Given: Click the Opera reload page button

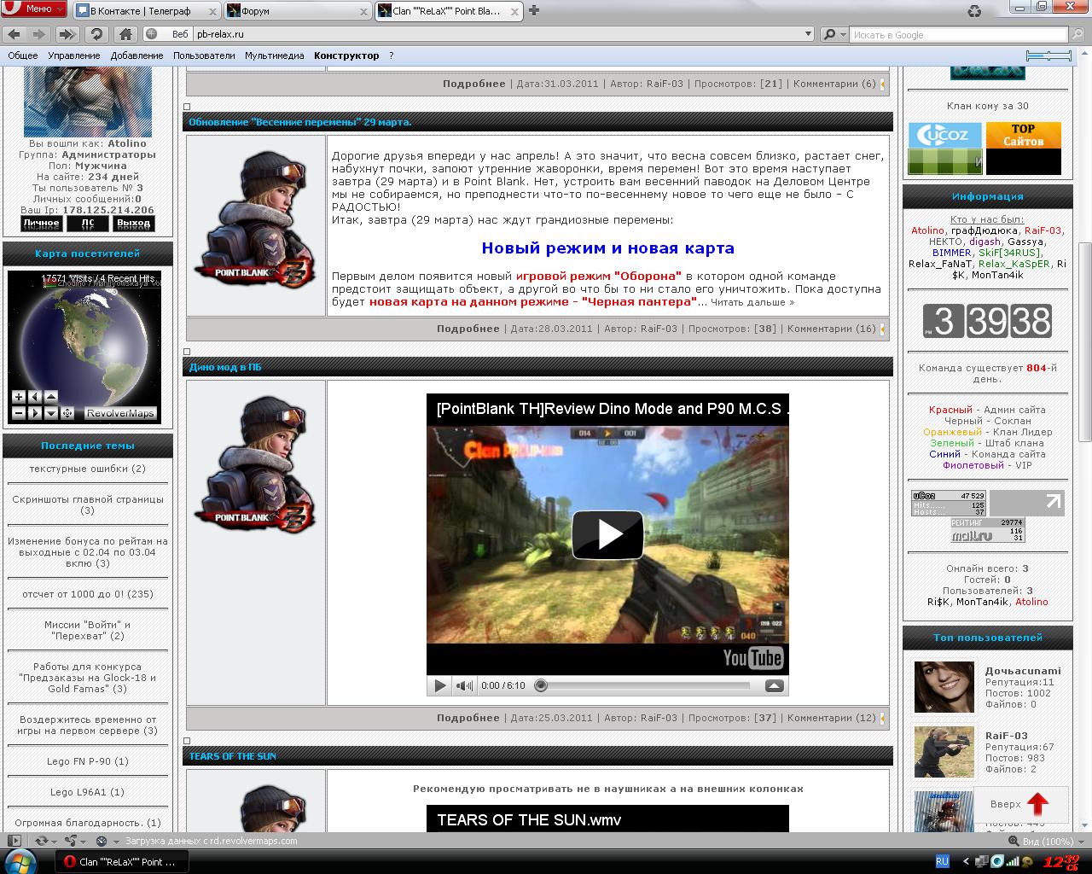Looking at the screenshot, I should [96, 34].
